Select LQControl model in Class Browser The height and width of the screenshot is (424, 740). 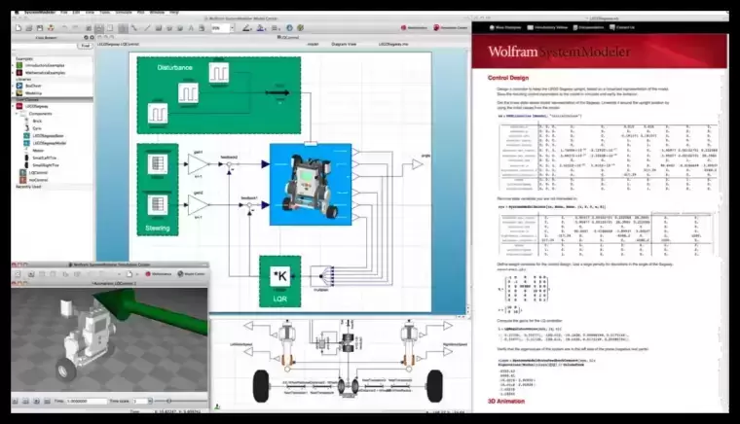[38, 173]
